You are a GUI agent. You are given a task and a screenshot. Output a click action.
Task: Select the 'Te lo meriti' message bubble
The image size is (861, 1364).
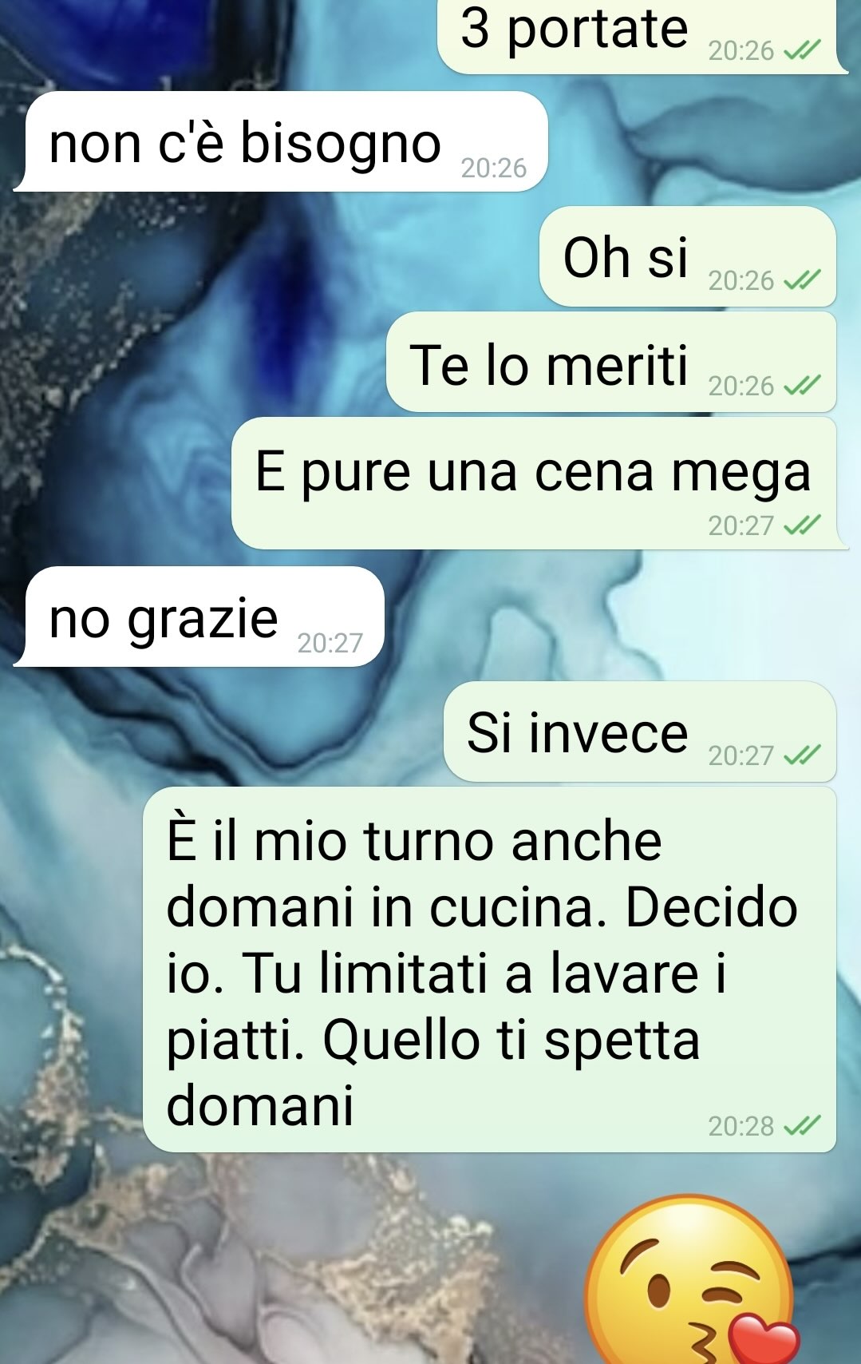611,362
